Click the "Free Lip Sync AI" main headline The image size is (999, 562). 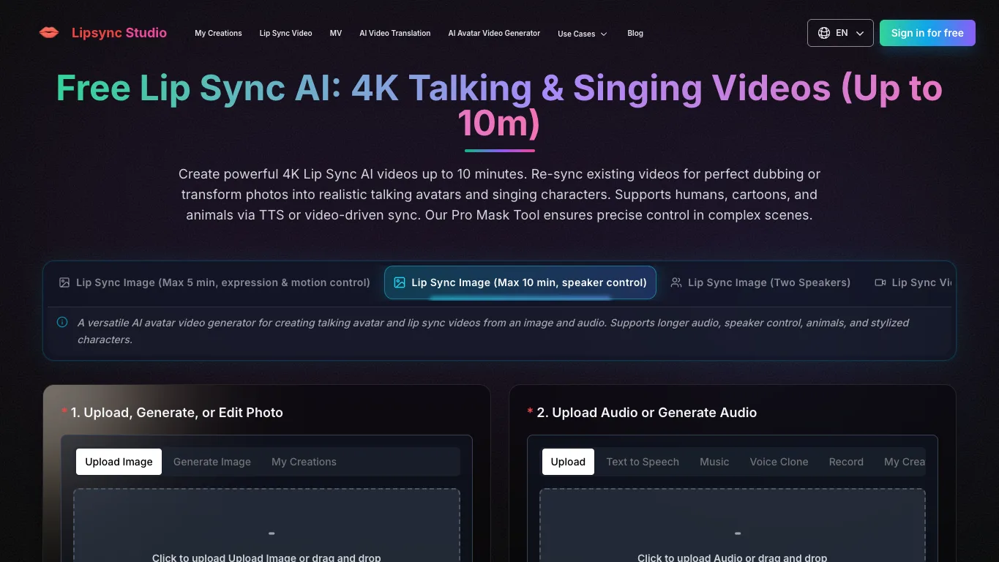499,105
